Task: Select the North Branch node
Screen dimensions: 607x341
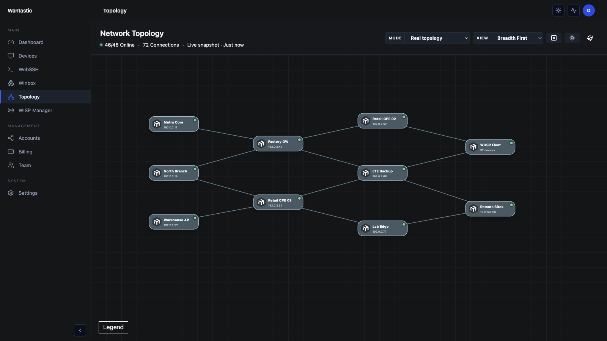Action: tap(174, 173)
